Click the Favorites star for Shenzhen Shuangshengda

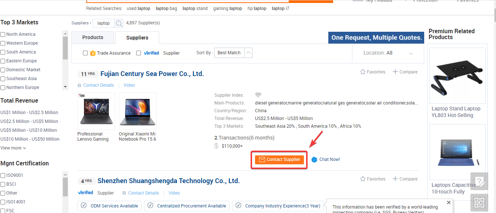(363, 179)
